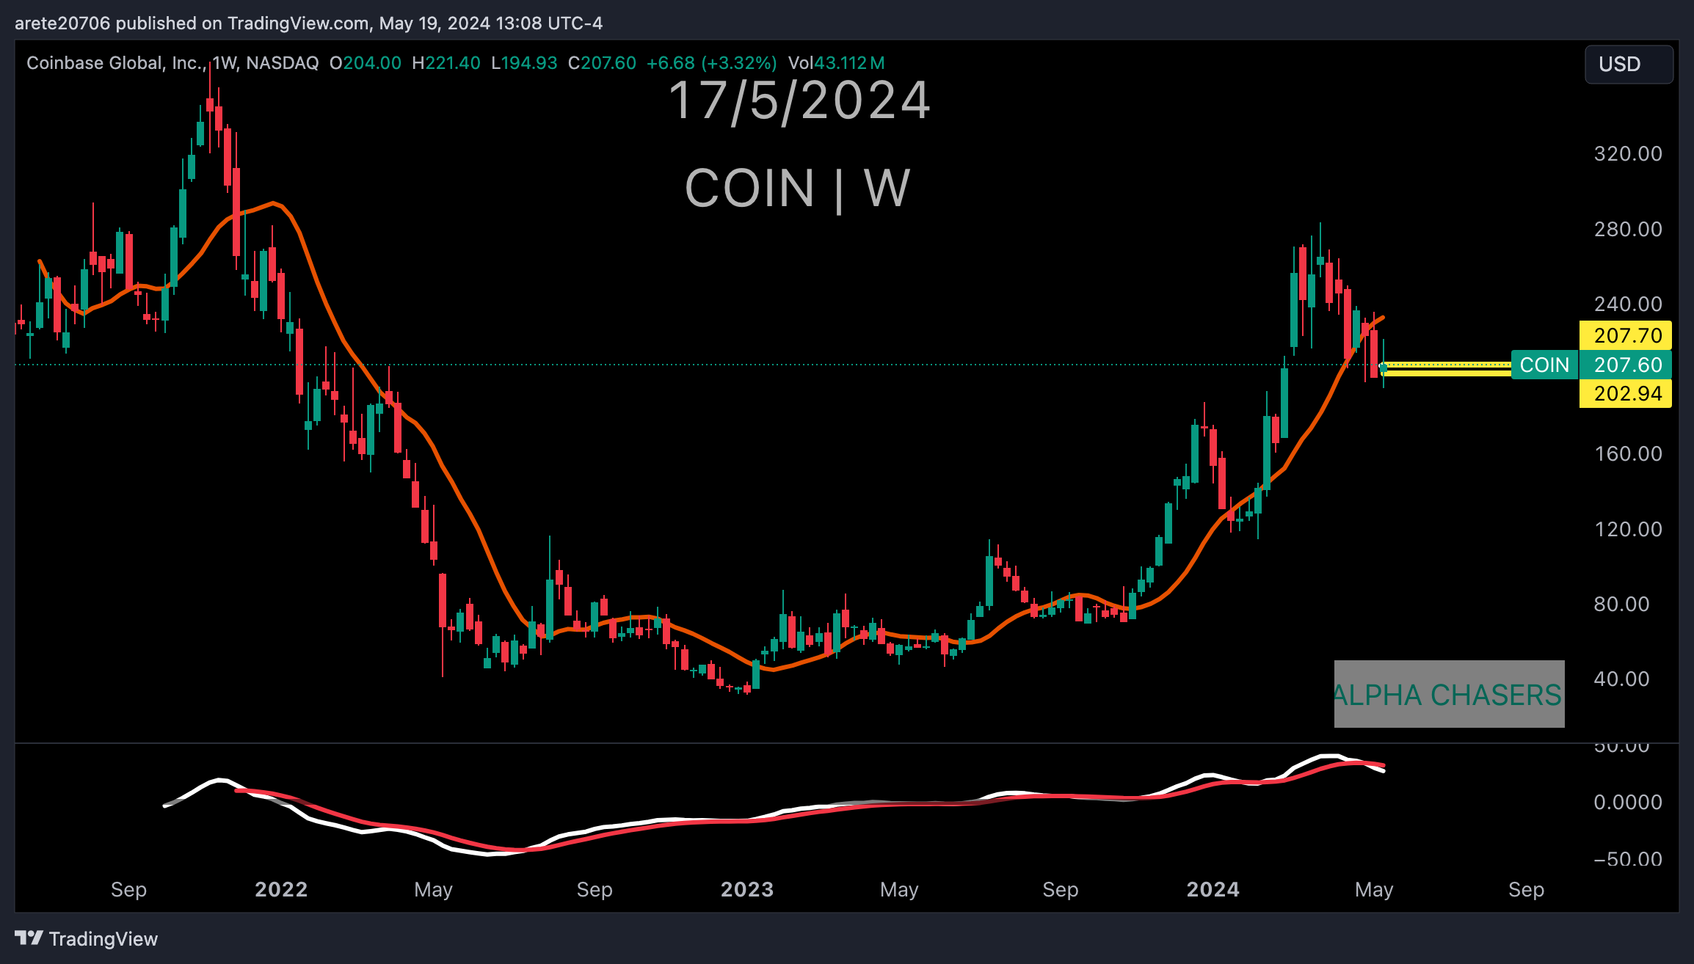This screenshot has width=1694, height=964.
Task: Click the 2023 time axis label
Action: click(747, 890)
